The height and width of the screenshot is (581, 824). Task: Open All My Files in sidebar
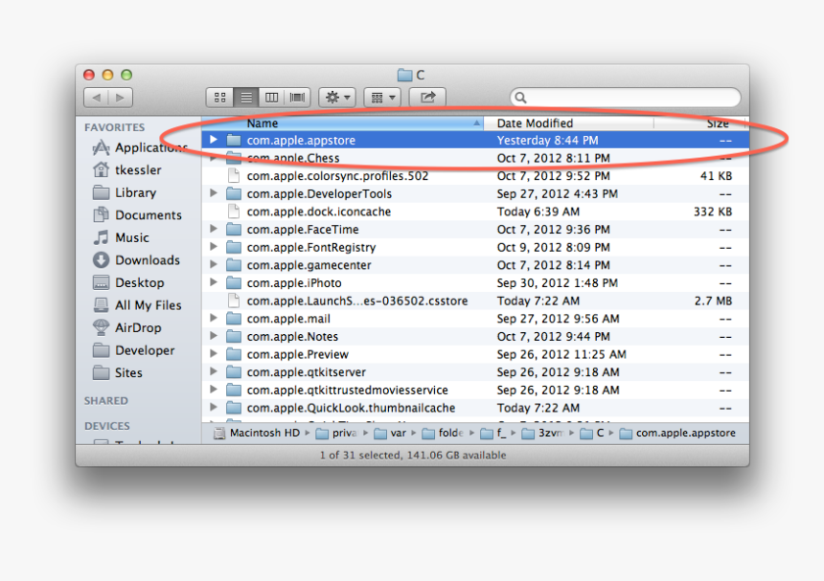tap(137, 305)
